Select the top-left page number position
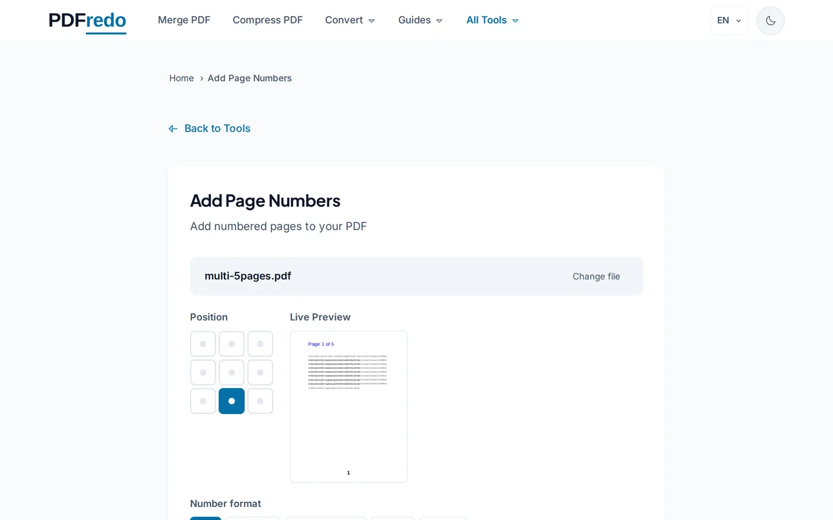Image resolution: width=833 pixels, height=520 pixels. [202, 343]
